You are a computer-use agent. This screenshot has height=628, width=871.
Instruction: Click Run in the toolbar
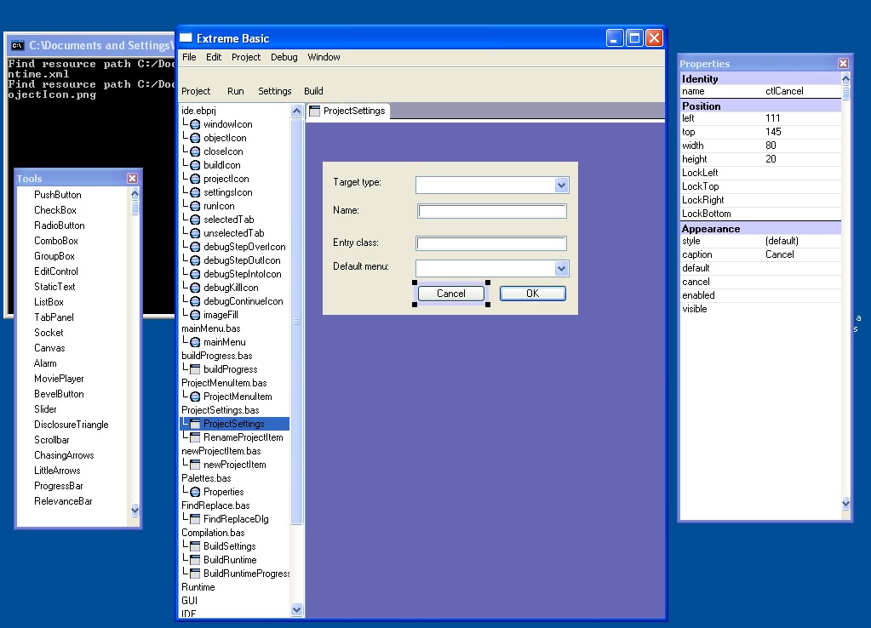(x=236, y=91)
